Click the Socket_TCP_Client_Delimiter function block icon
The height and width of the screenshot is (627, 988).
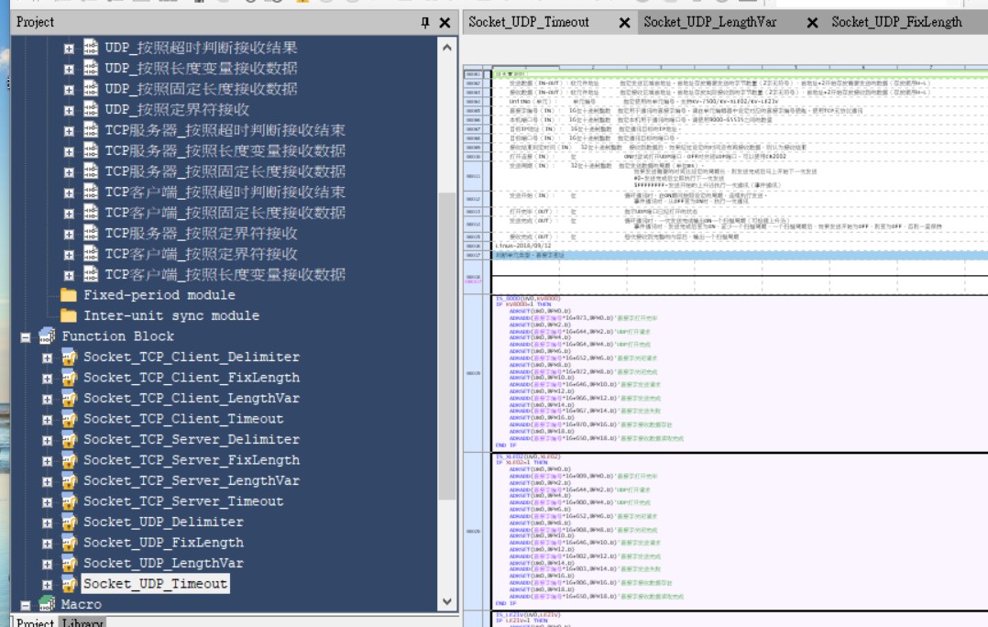click(69, 357)
